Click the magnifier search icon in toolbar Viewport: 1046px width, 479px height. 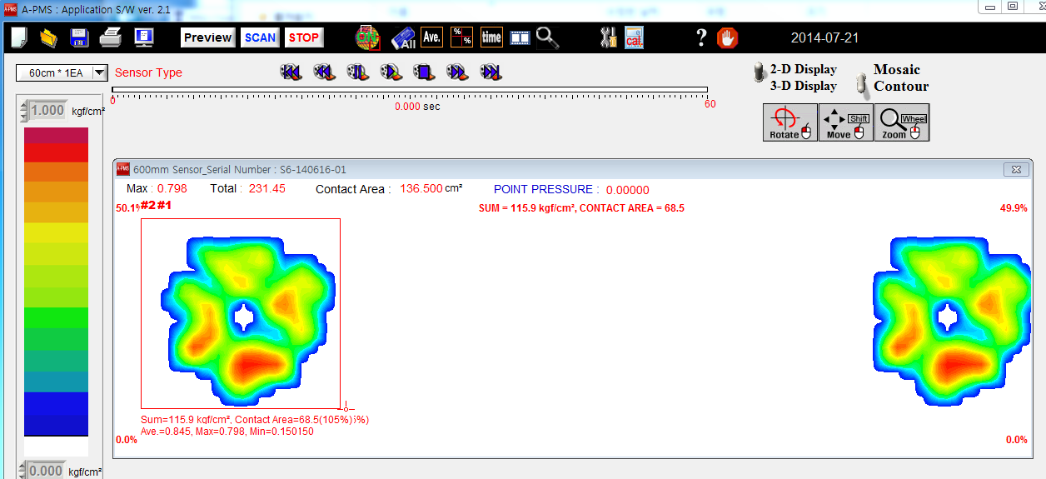(547, 37)
